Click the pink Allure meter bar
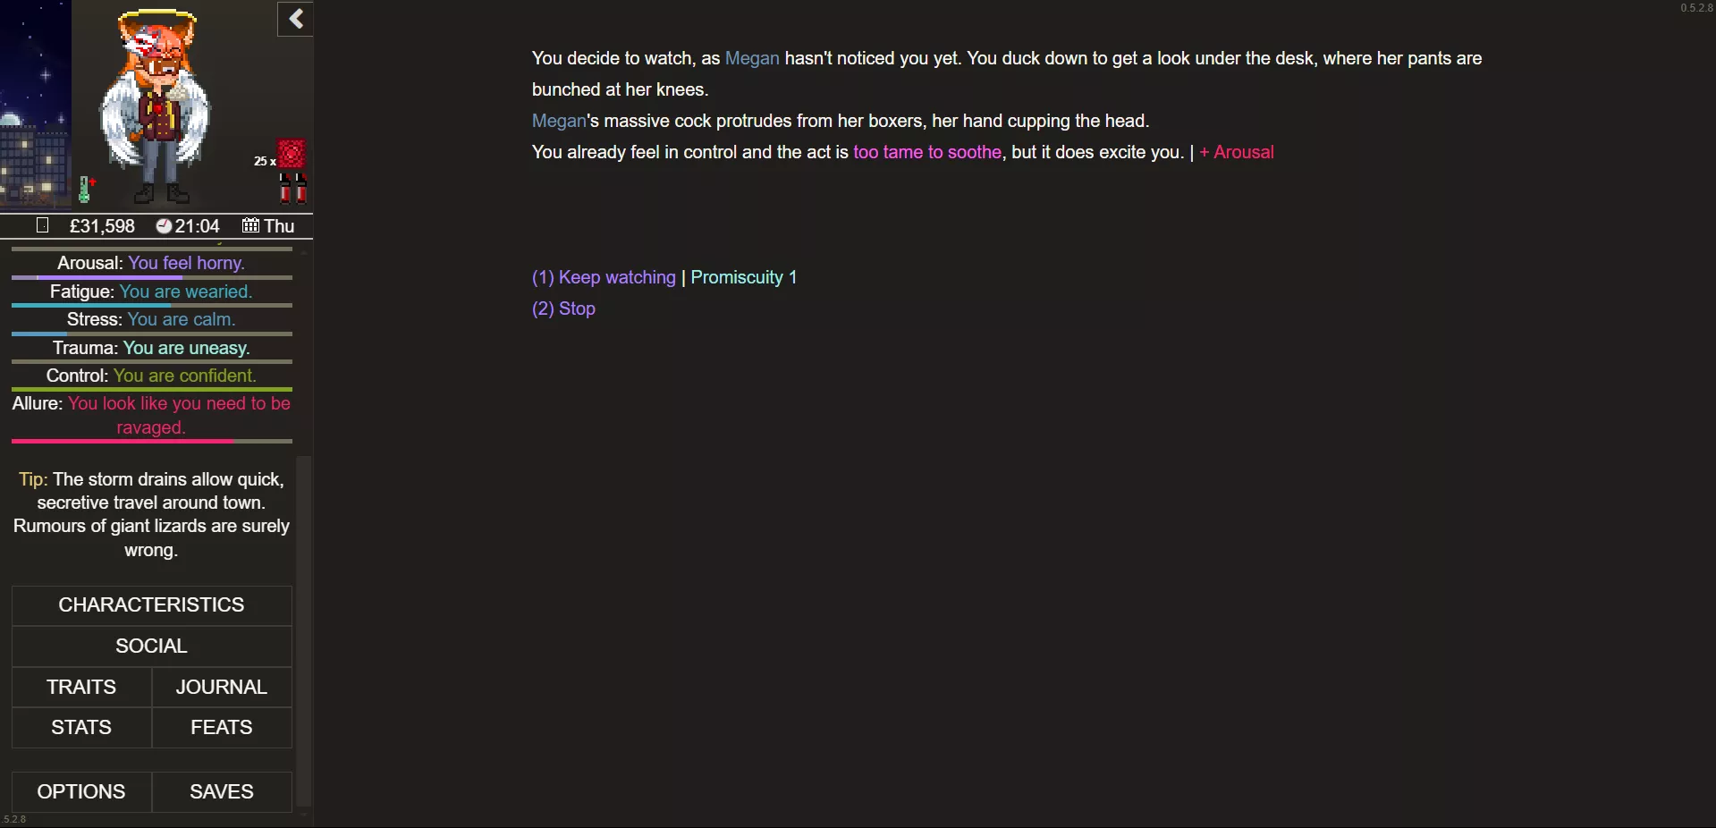Image resolution: width=1716 pixels, height=828 pixels. point(151,441)
